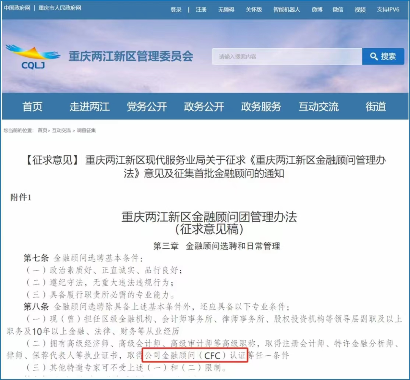Go to 政务公开 section
410x380 pixels.
pyautogui.click(x=204, y=107)
